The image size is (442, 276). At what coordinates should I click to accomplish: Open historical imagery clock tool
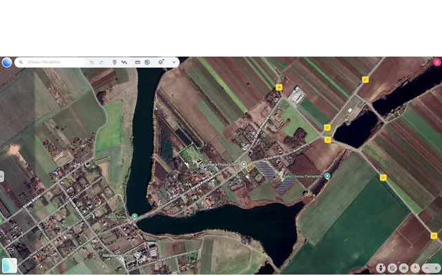(x=147, y=62)
